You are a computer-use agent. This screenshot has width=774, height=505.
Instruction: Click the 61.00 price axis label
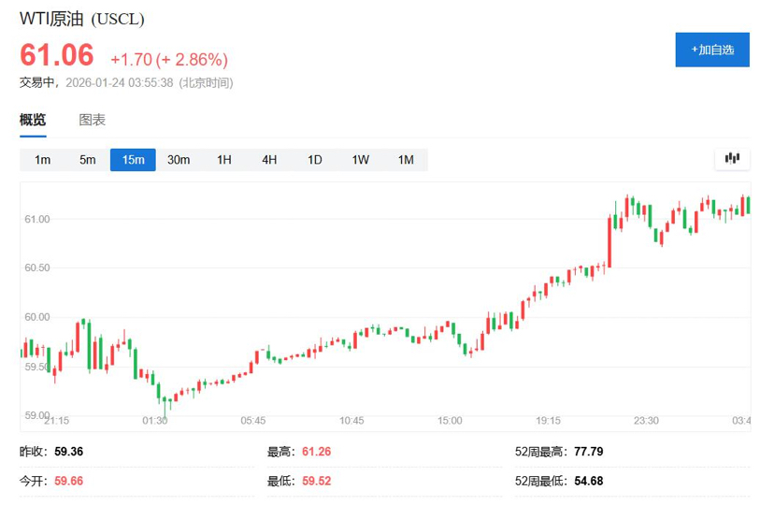click(38, 219)
